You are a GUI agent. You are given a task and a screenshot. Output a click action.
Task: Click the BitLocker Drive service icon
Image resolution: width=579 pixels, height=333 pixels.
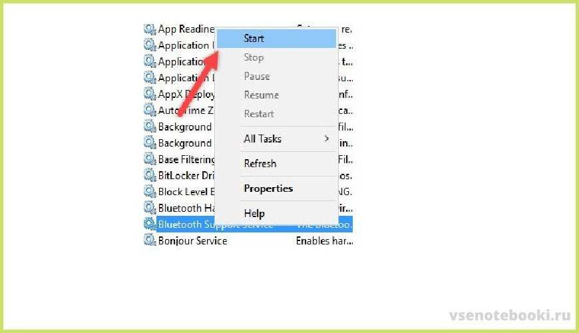point(150,175)
